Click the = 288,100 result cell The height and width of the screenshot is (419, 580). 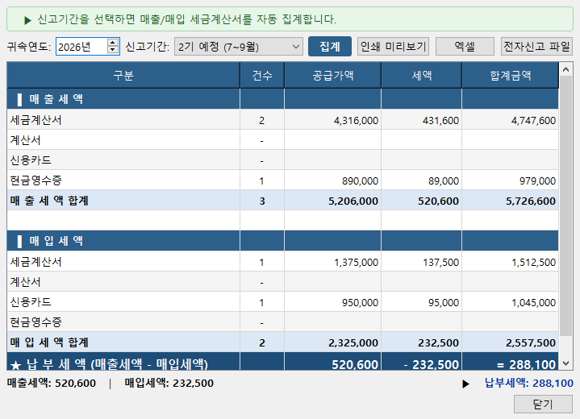click(510, 363)
